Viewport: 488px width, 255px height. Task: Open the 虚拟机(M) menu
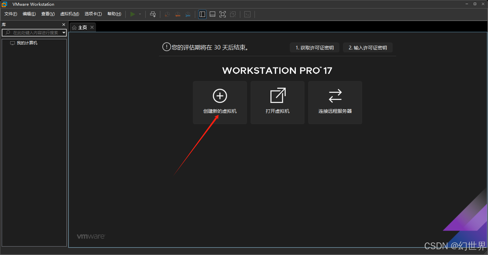coord(69,14)
